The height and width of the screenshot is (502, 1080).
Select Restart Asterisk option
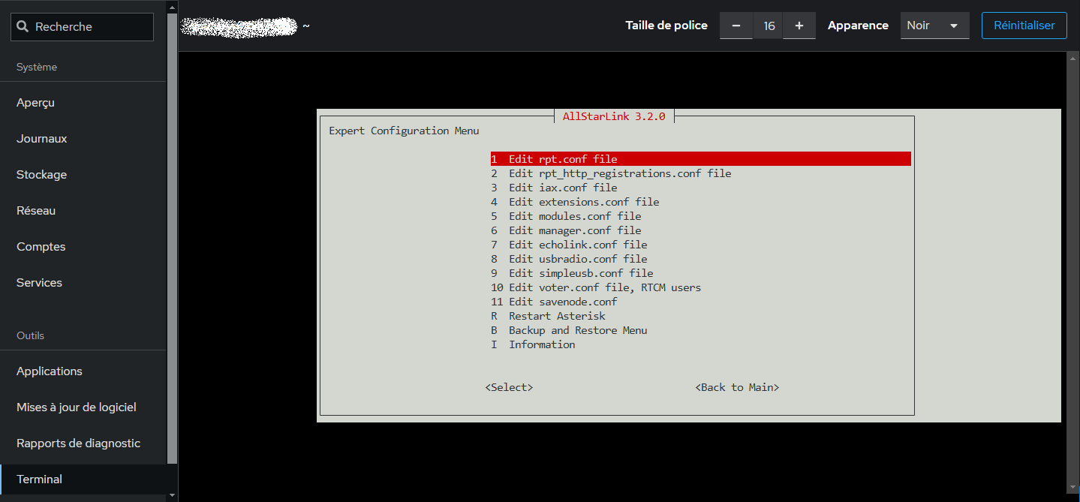click(548, 316)
